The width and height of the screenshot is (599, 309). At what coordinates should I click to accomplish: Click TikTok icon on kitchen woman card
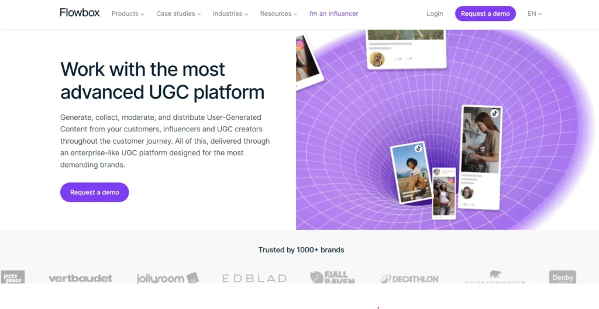(495, 113)
